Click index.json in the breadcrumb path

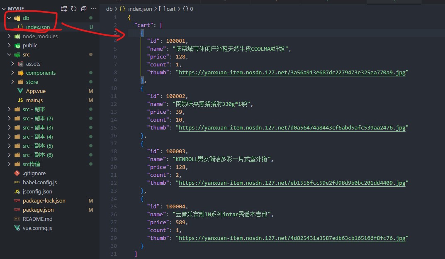point(140,9)
